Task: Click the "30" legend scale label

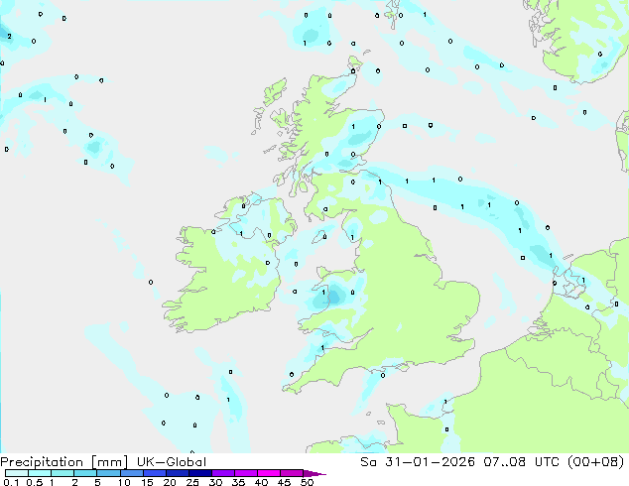Action: (x=215, y=482)
